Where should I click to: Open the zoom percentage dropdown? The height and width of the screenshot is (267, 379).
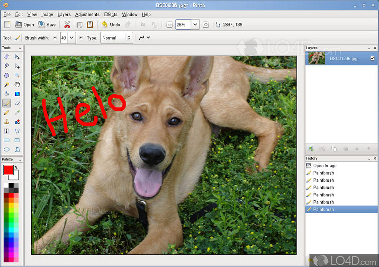195,25
